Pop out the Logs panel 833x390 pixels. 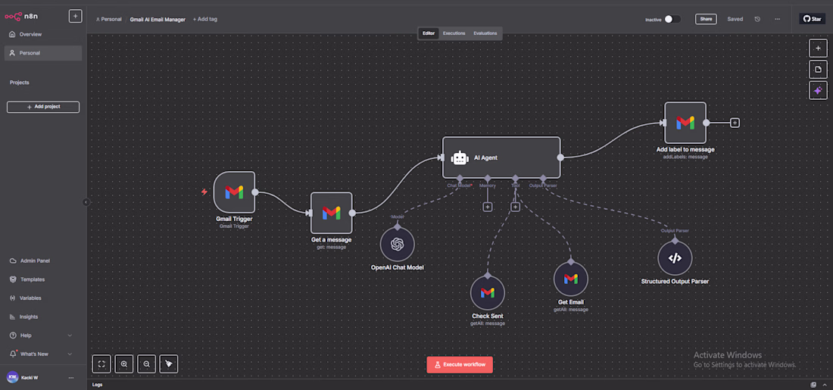click(x=813, y=385)
